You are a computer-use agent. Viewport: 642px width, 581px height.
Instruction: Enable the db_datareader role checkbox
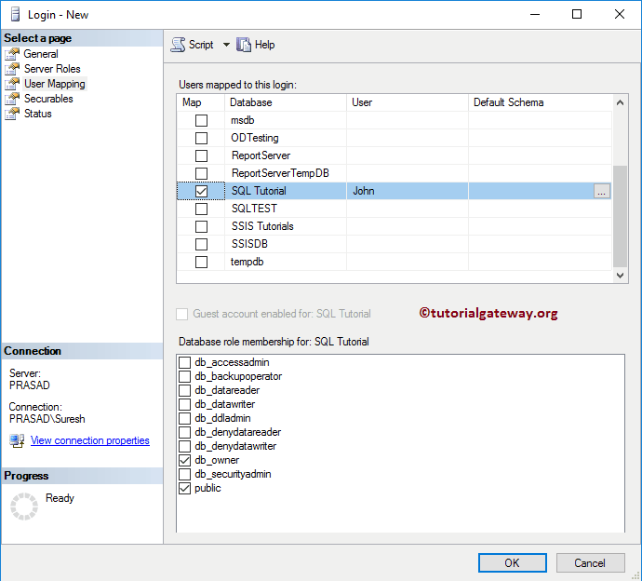184,390
